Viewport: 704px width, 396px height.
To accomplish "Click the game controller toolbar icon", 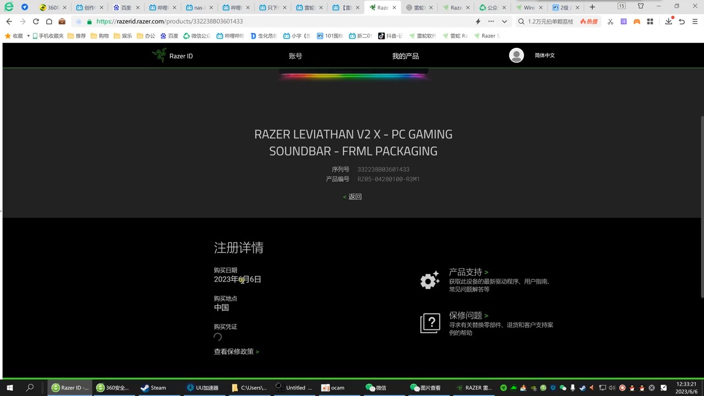I will pyautogui.click(x=637, y=21).
